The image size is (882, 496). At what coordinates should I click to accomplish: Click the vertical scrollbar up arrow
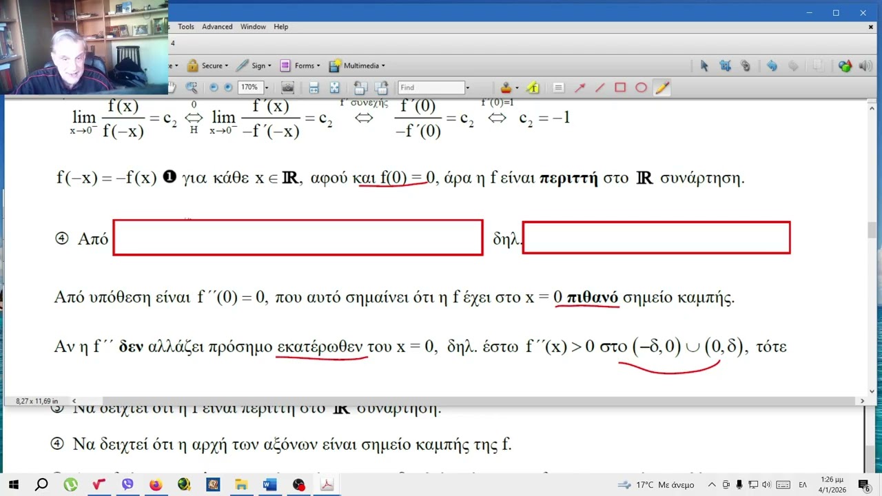click(872, 107)
